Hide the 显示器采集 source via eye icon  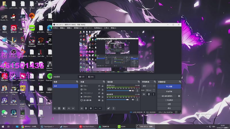99,100
